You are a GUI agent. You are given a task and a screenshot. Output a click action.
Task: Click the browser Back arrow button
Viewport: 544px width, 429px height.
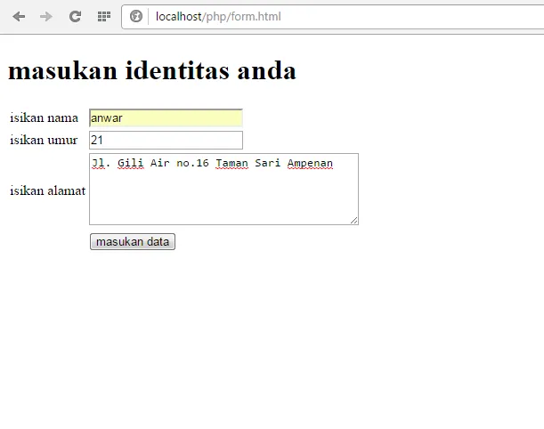point(19,16)
